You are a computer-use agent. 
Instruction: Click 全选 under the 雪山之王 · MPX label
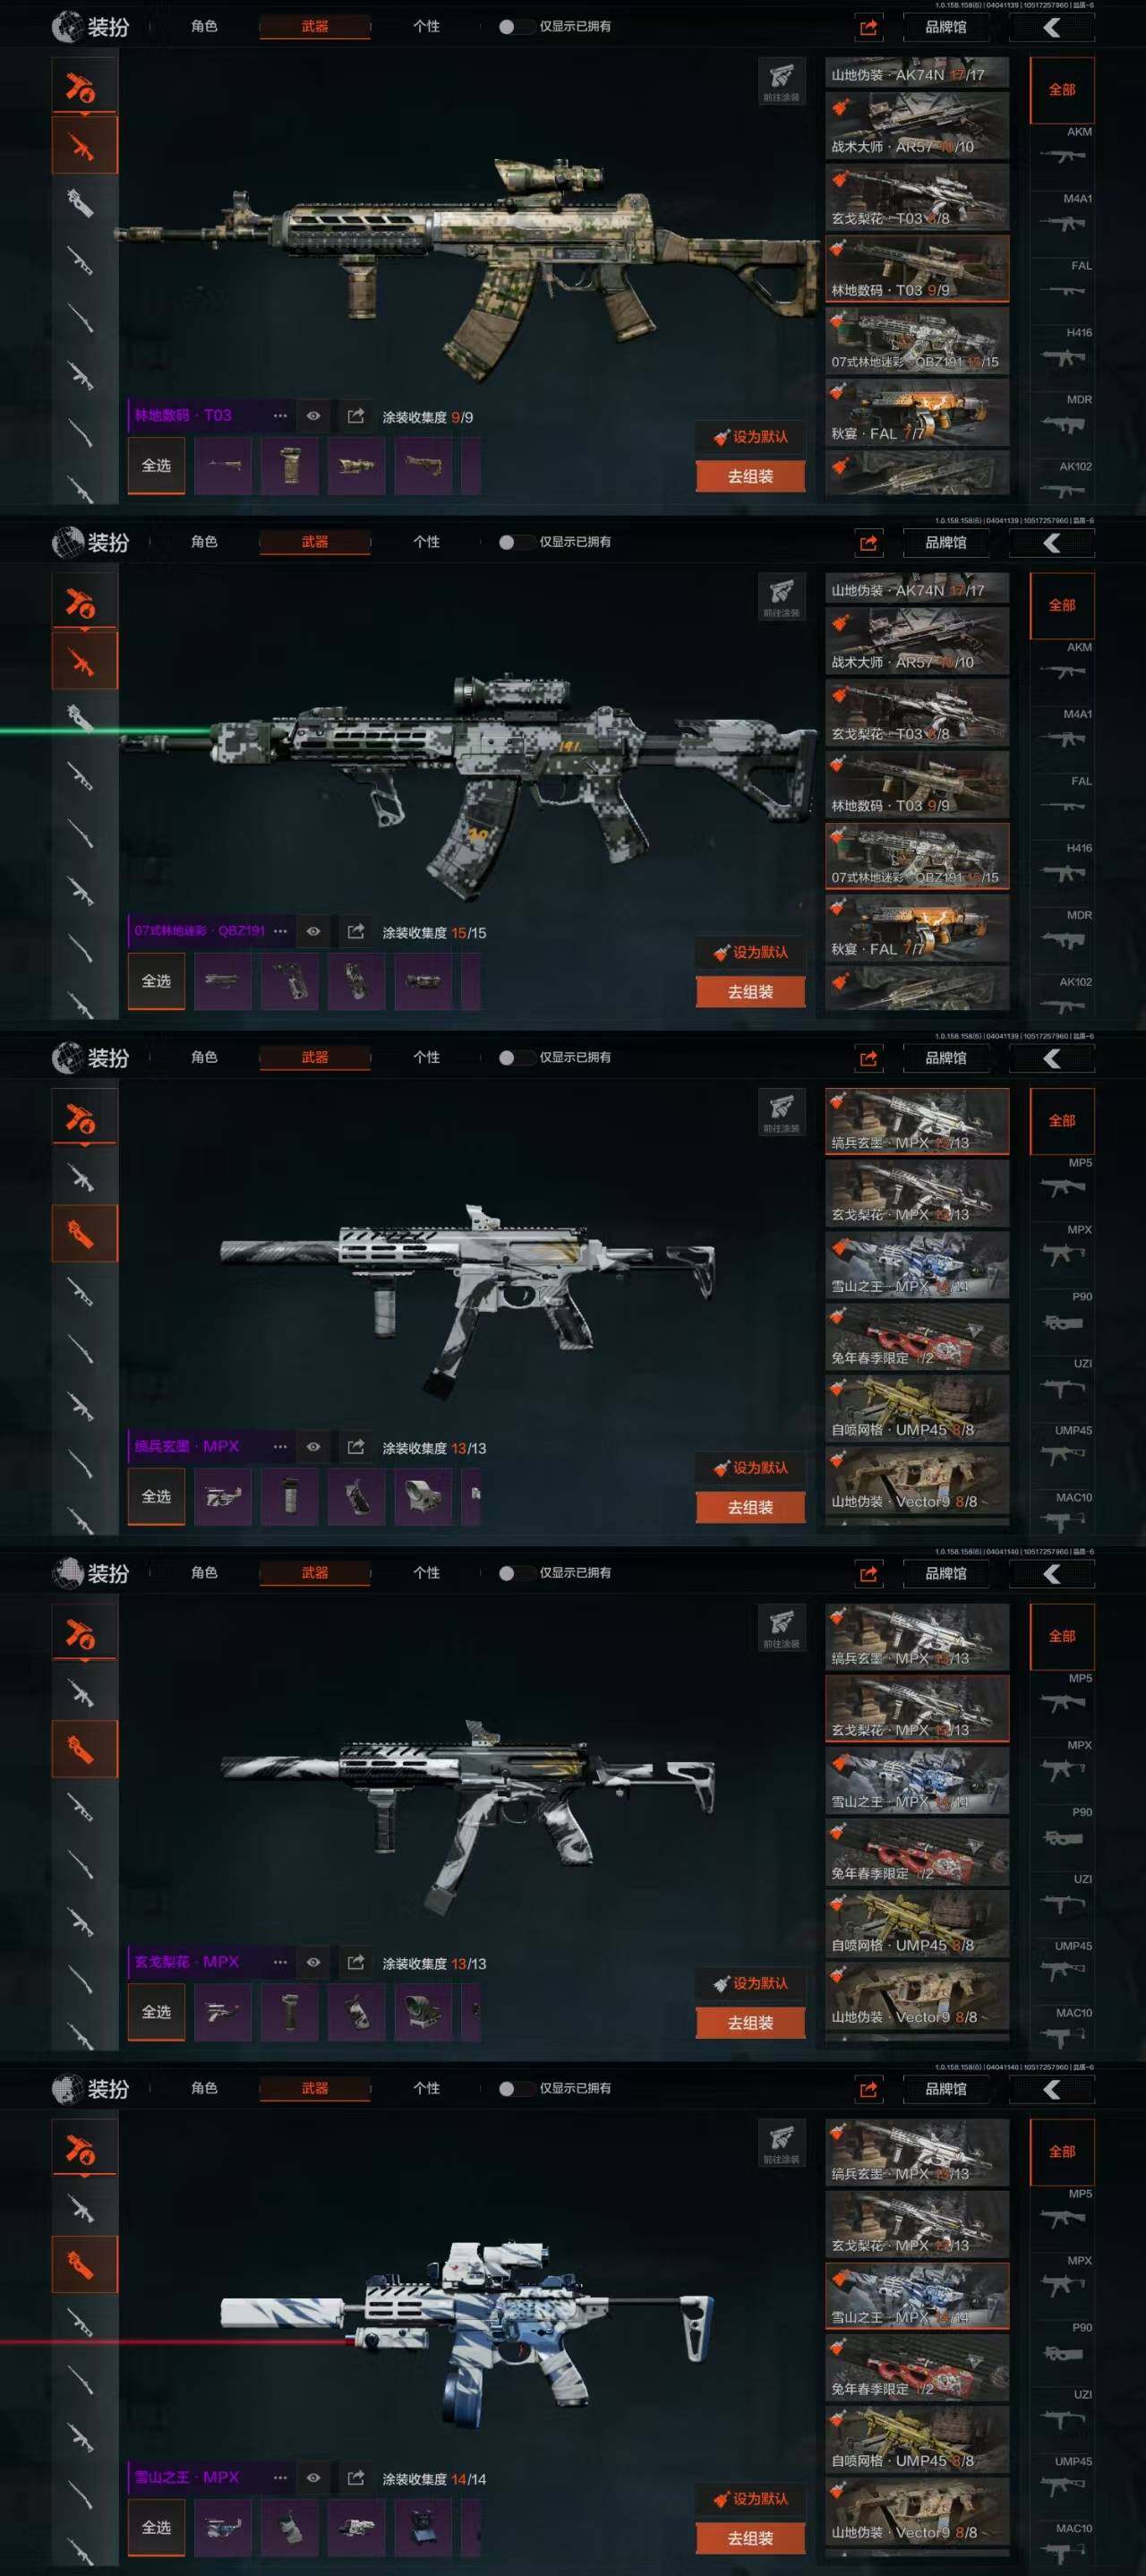click(156, 2527)
